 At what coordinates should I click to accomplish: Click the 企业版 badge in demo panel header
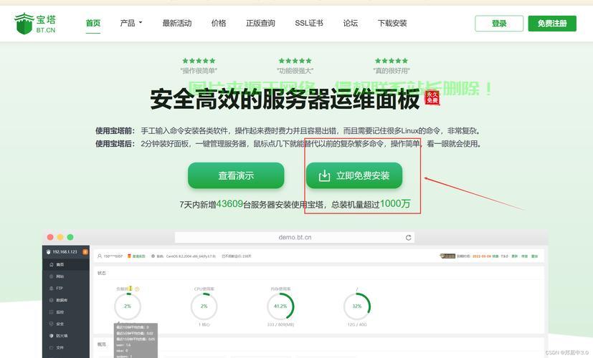point(447,256)
